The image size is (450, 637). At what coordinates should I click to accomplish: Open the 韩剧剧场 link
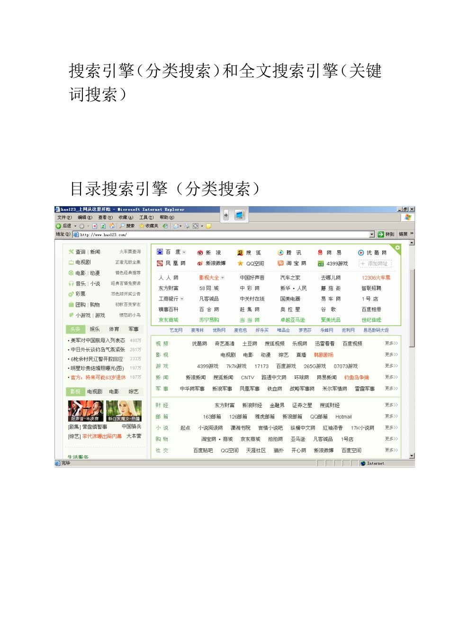click(324, 355)
